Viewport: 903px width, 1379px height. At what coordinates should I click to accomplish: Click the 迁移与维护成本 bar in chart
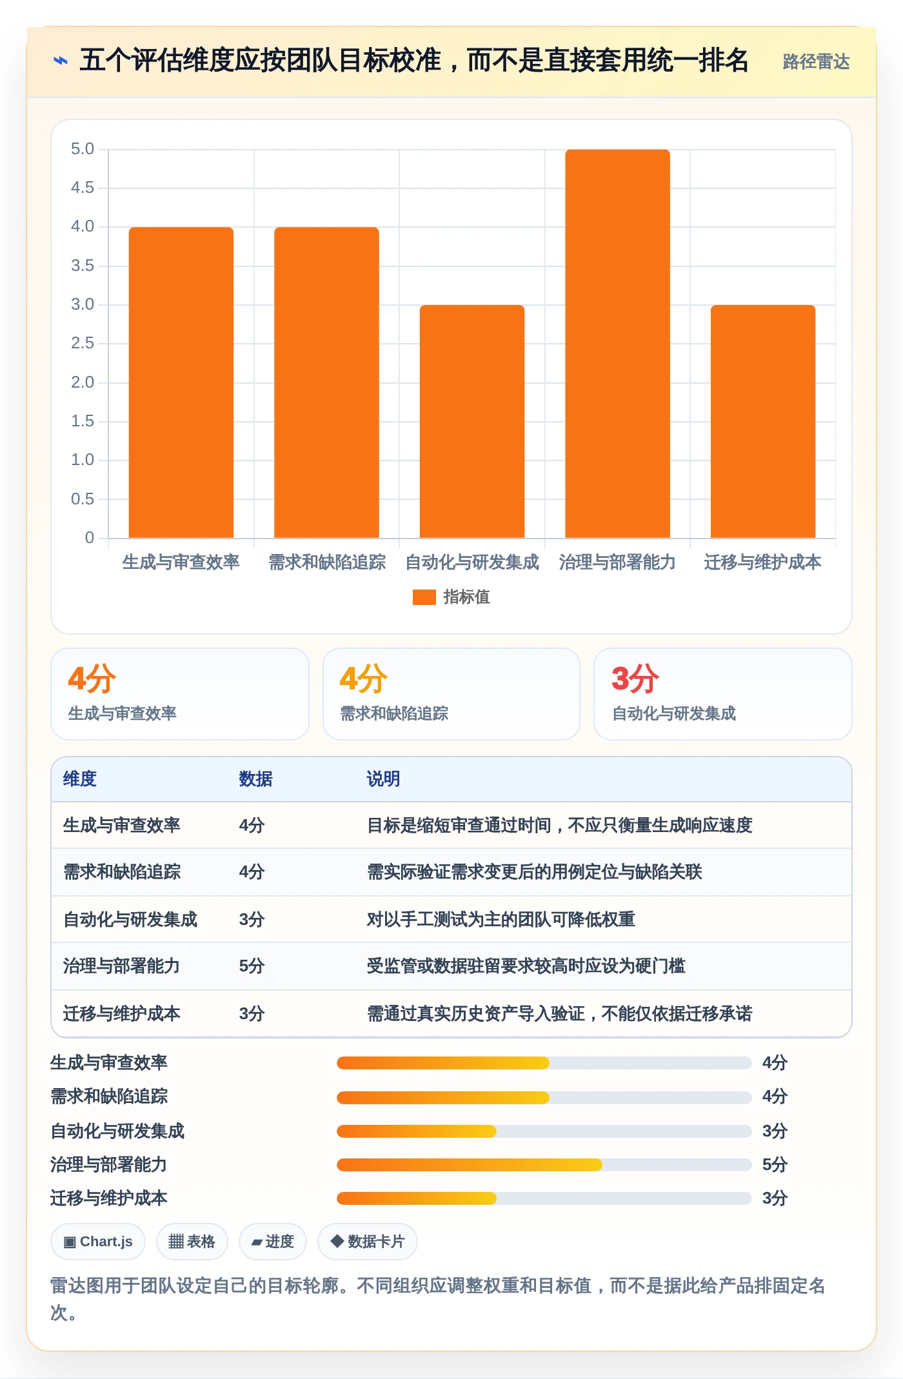click(763, 421)
